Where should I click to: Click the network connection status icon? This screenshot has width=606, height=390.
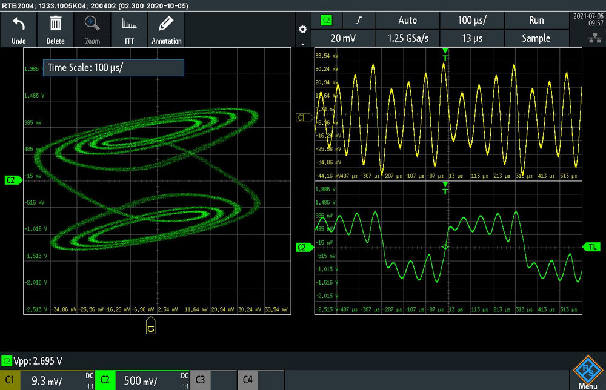(595, 38)
